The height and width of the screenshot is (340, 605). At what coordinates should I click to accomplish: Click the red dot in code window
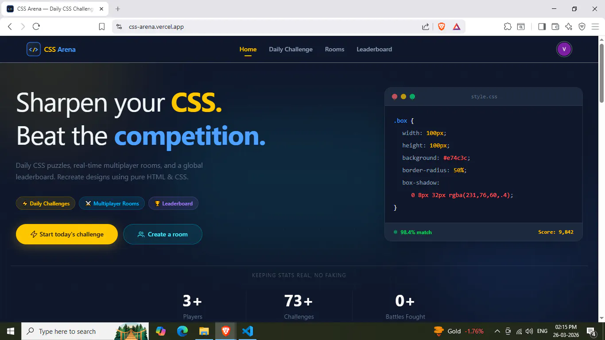click(395, 97)
